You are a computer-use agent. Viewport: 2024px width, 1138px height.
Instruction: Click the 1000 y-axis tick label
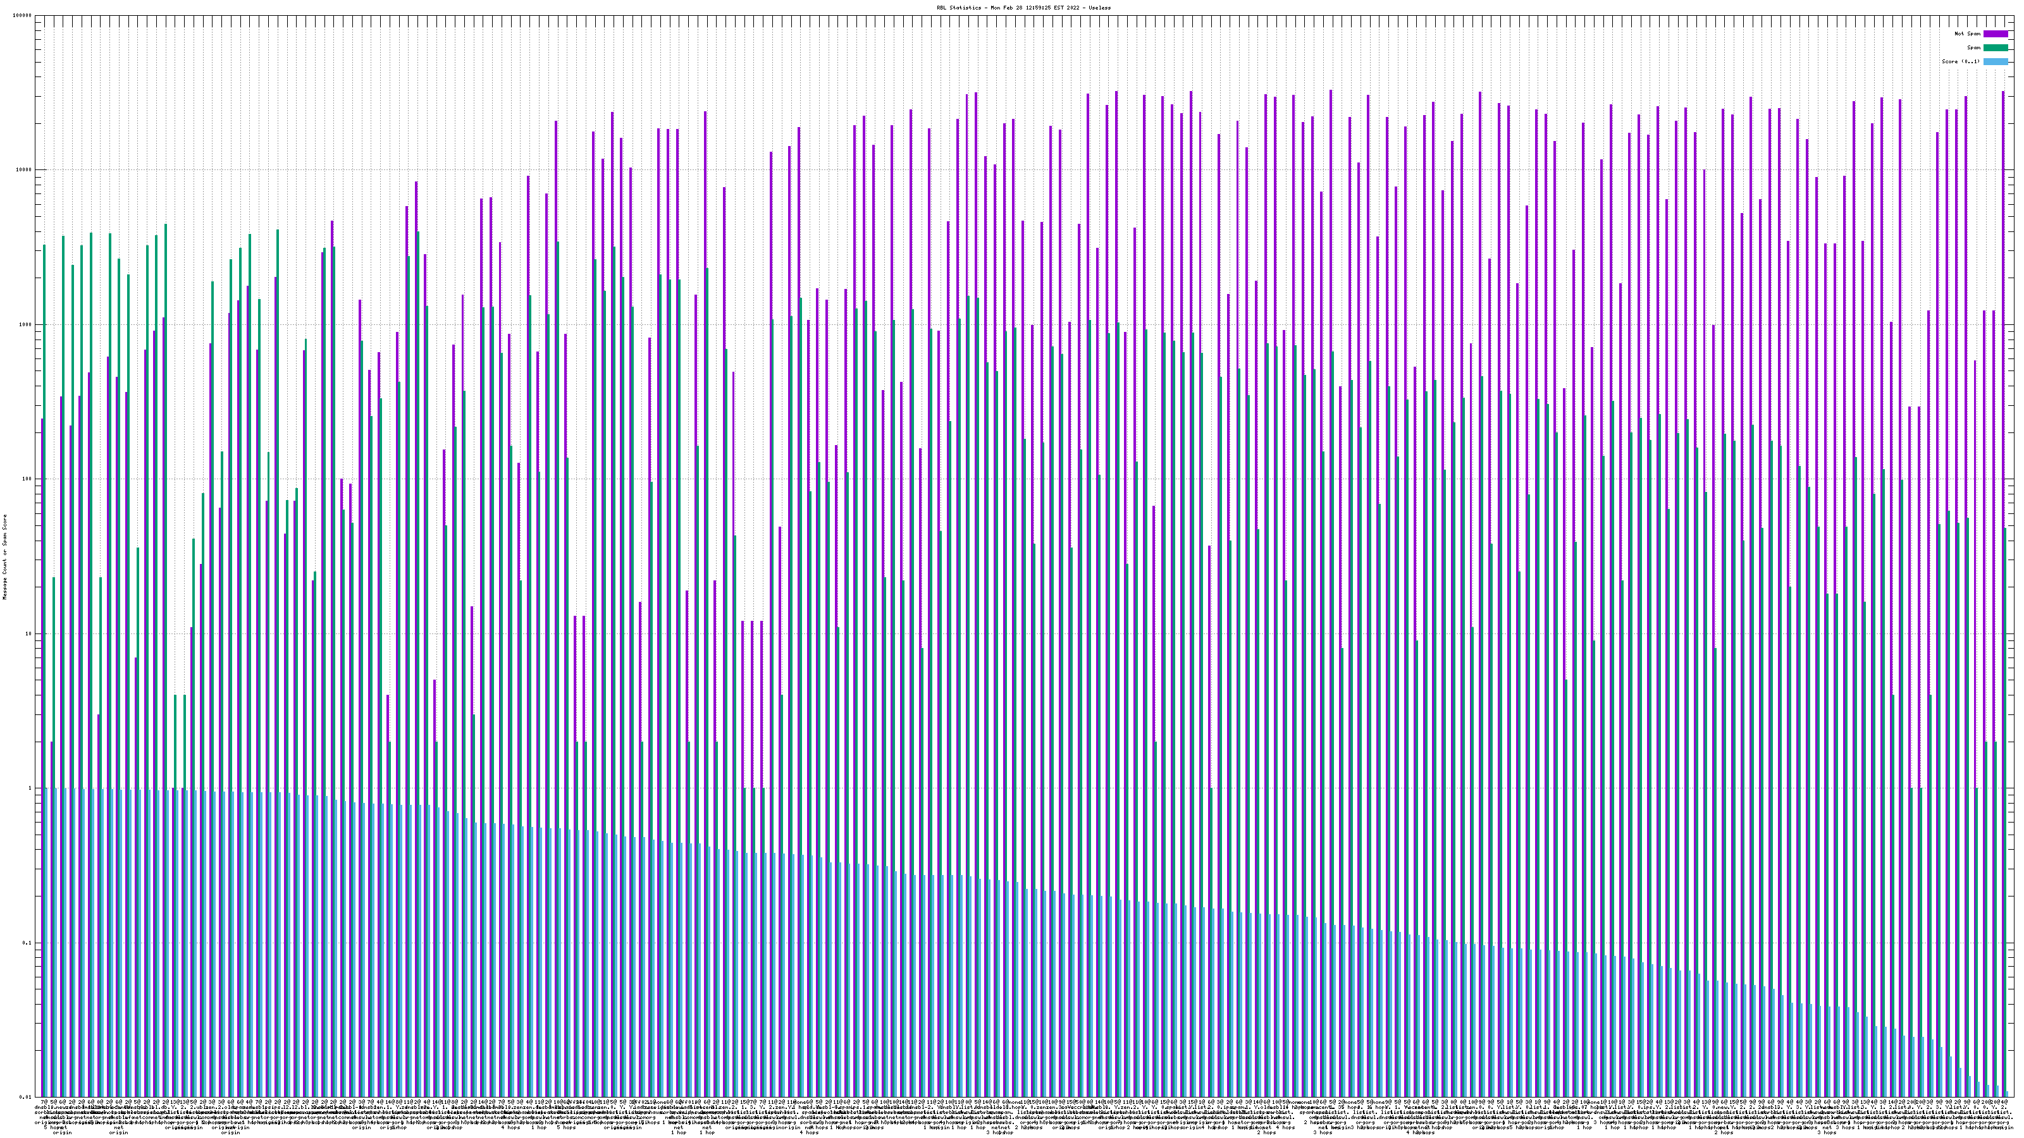[x=26, y=325]
